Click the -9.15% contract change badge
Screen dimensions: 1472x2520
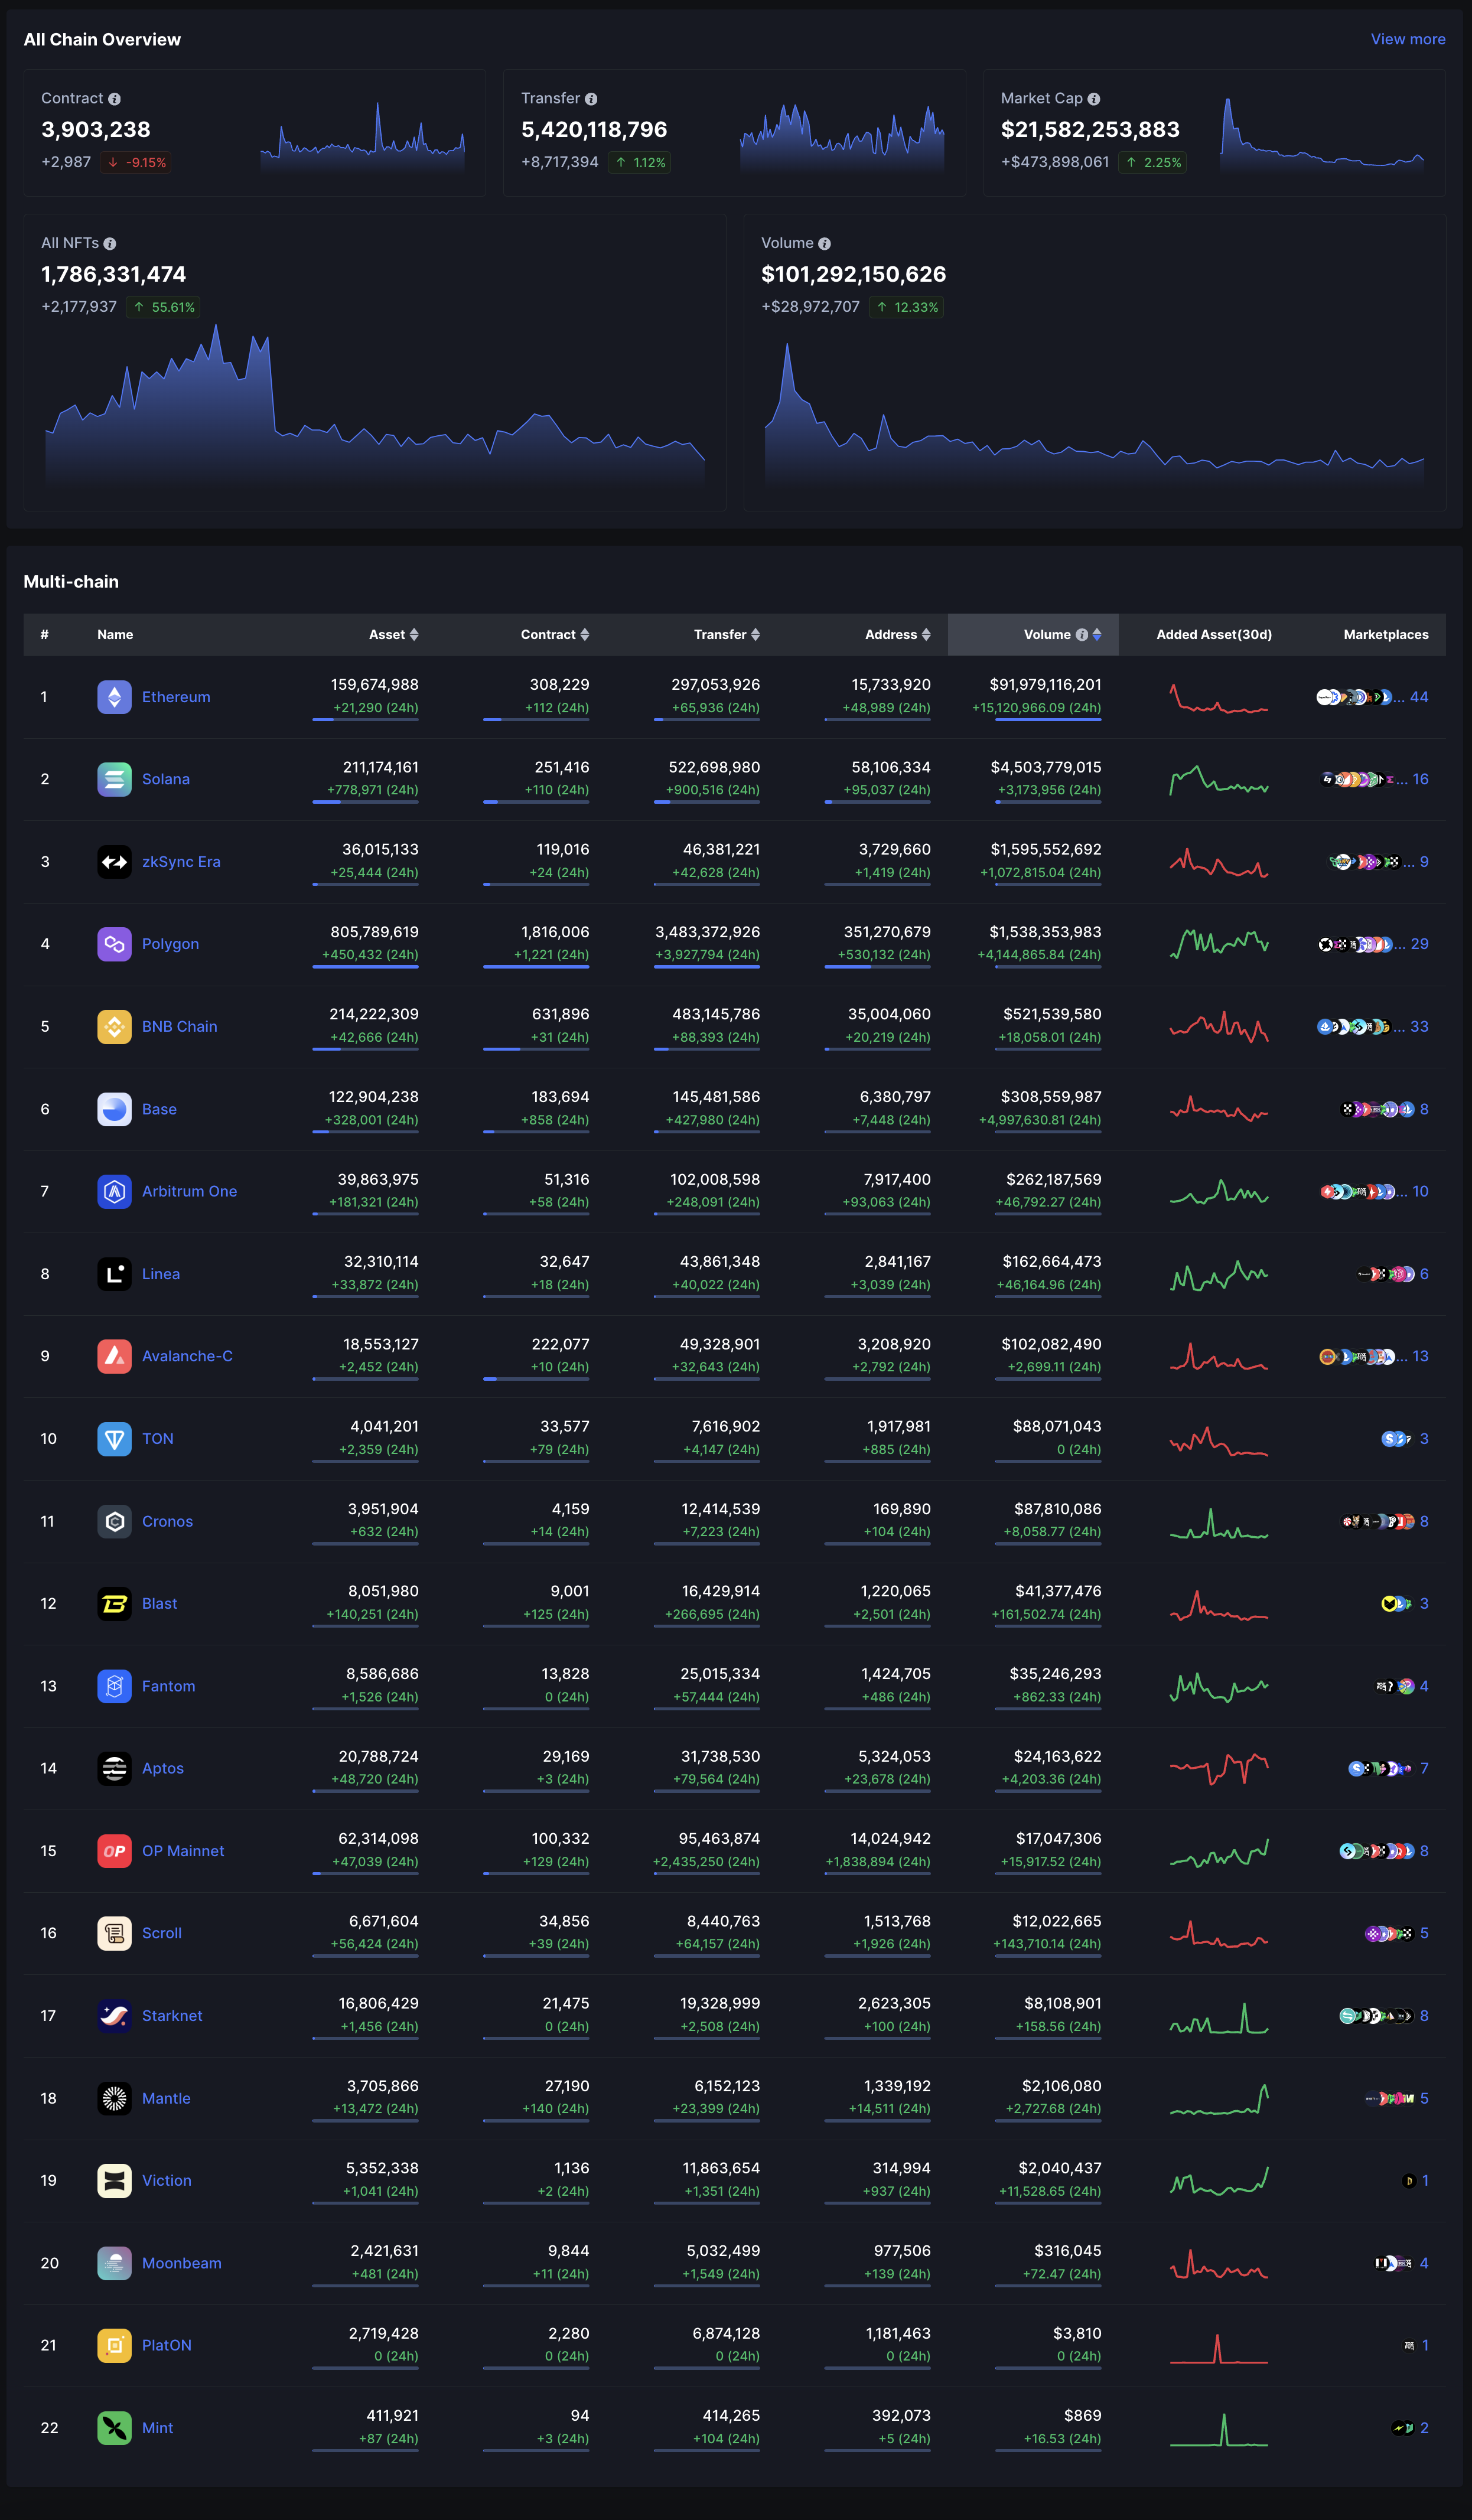click(136, 162)
